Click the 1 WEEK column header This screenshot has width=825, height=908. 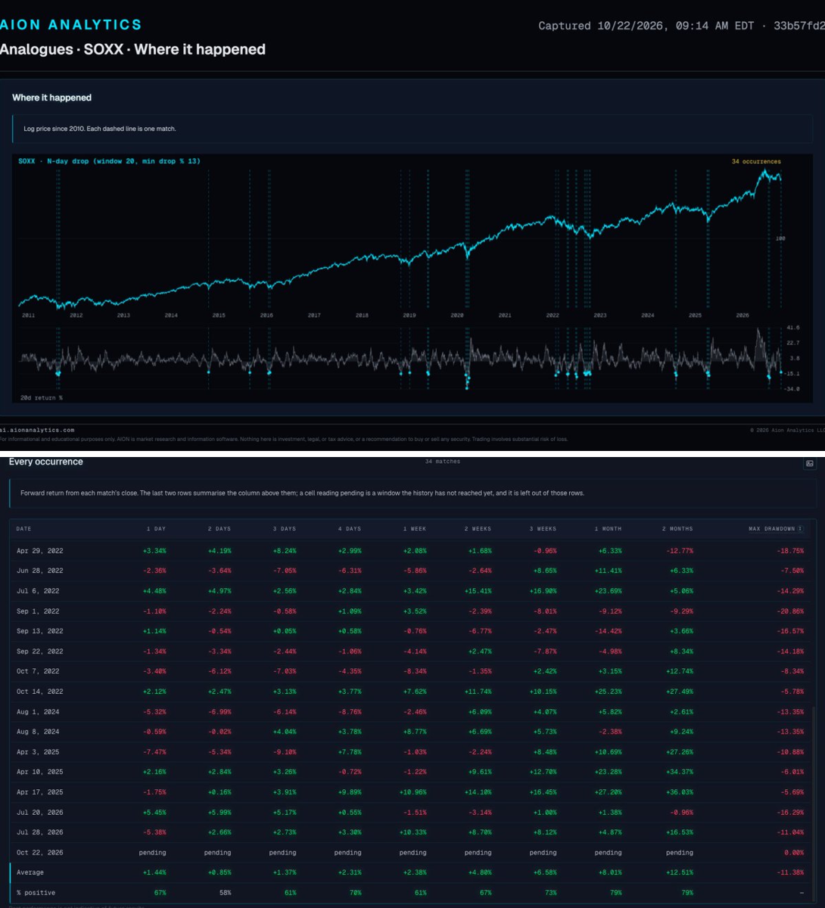tap(415, 529)
